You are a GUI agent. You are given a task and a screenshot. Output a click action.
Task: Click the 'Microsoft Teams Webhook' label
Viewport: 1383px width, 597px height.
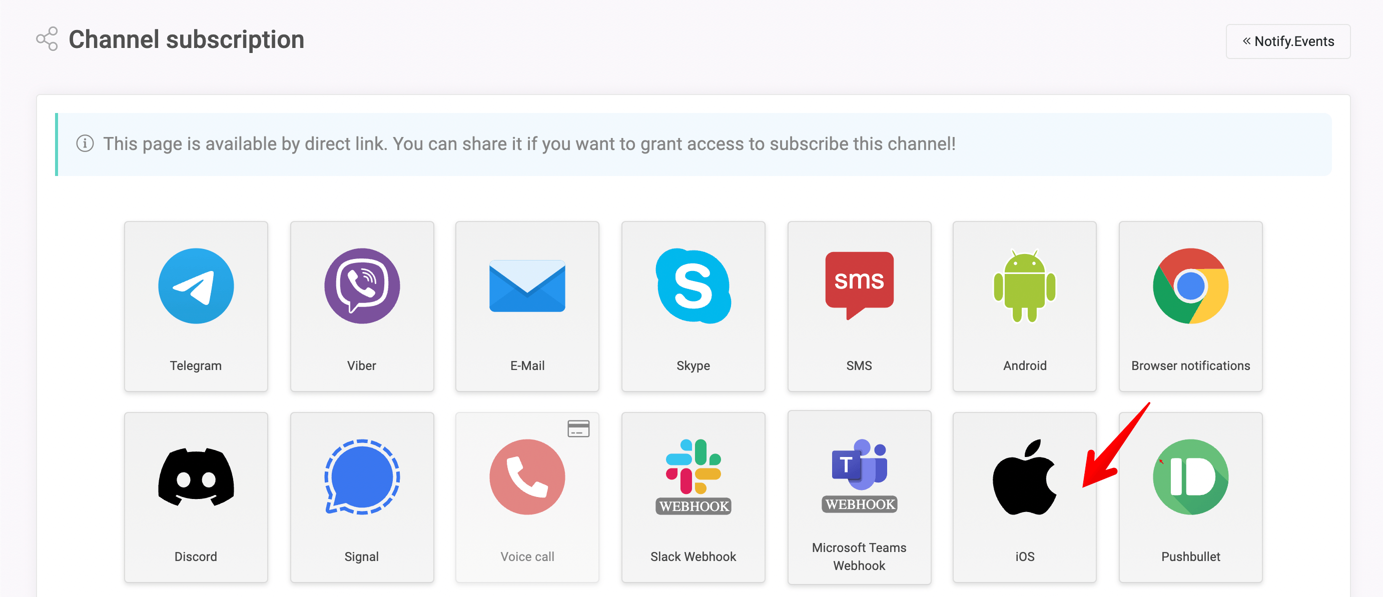(x=859, y=556)
